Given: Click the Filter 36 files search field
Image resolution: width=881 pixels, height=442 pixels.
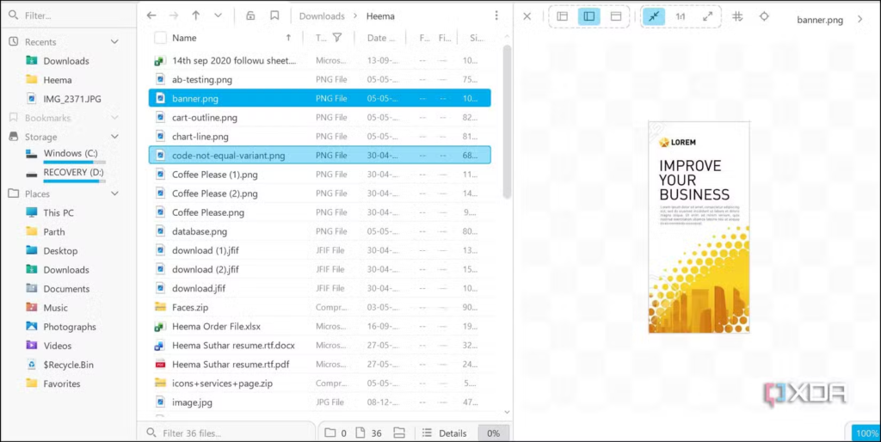Looking at the screenshot, I should point(228,433).
